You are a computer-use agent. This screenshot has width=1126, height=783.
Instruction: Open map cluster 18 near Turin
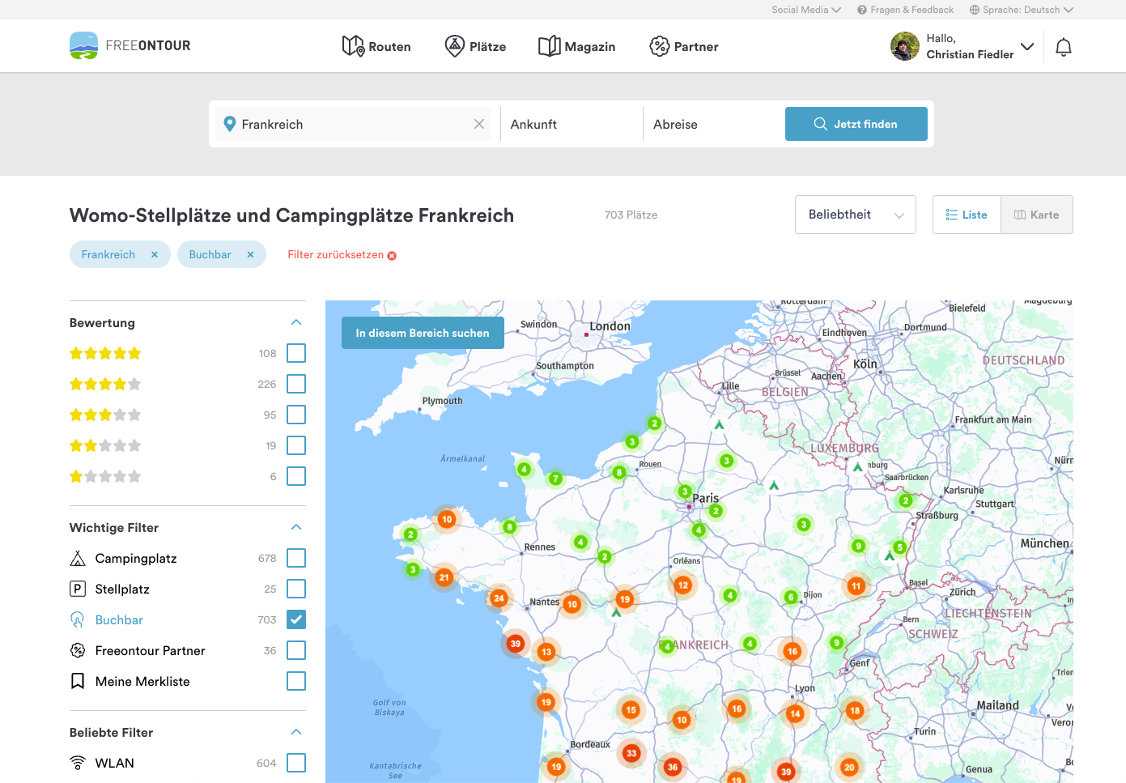pos(855,710)
